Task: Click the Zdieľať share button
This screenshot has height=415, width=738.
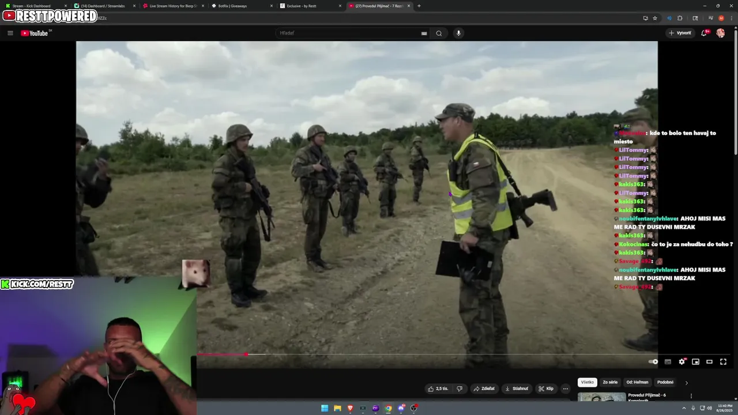Action: click(484, 388)
